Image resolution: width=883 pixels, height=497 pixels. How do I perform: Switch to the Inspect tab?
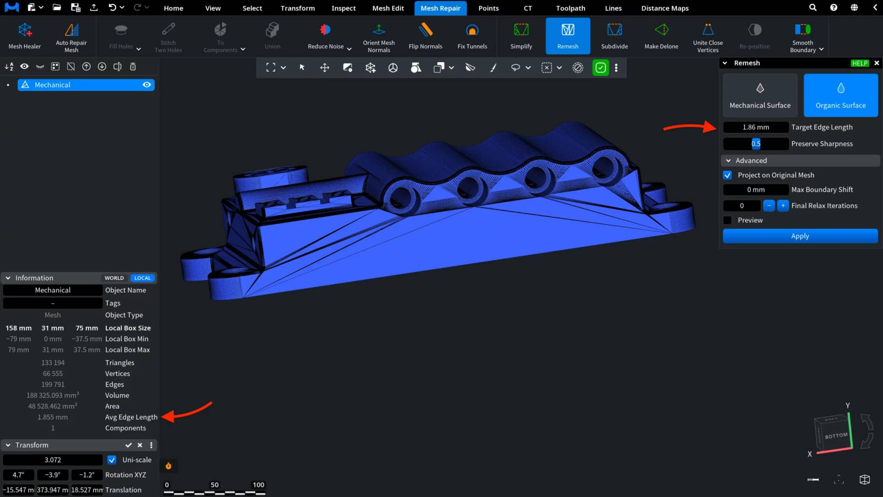coord(344,8)
